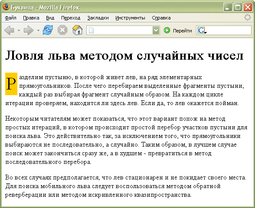Click the title bar text Буквица - Mozilla Firefox
Image resolution: width=255 pixels, height=208 pixels.
click(45, 7)
